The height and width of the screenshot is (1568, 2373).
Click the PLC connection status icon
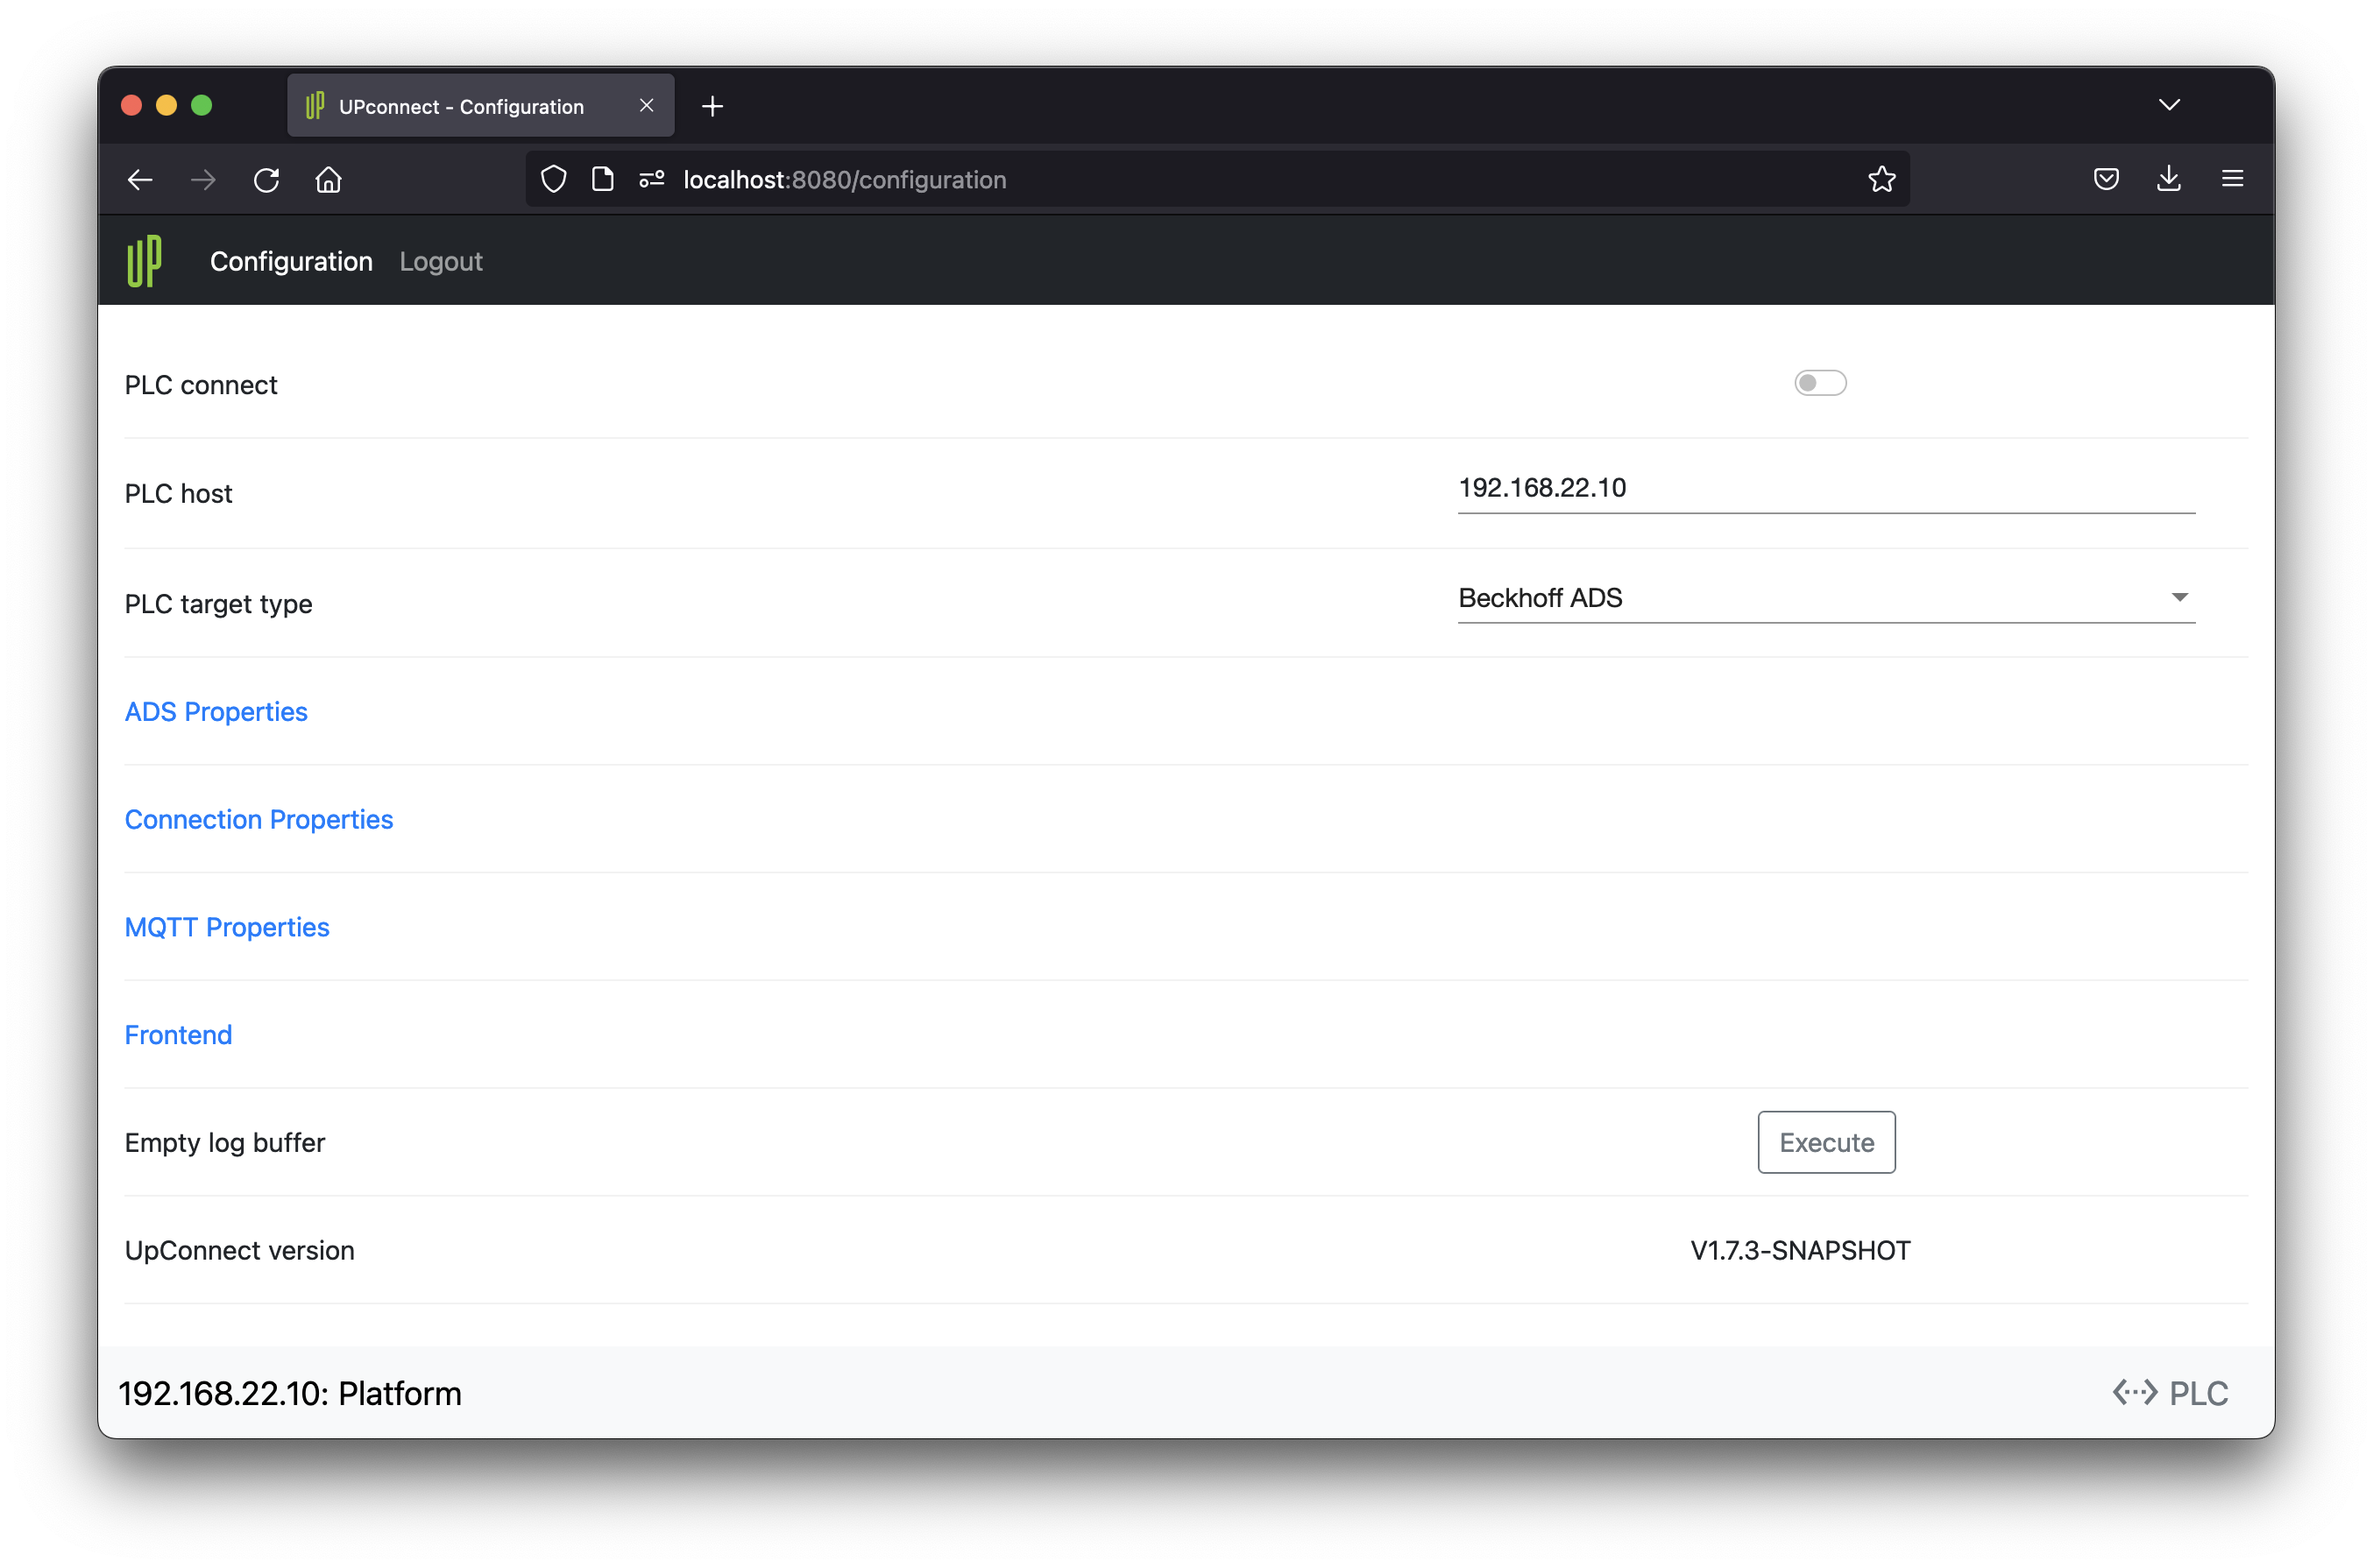[2135, 1392]
